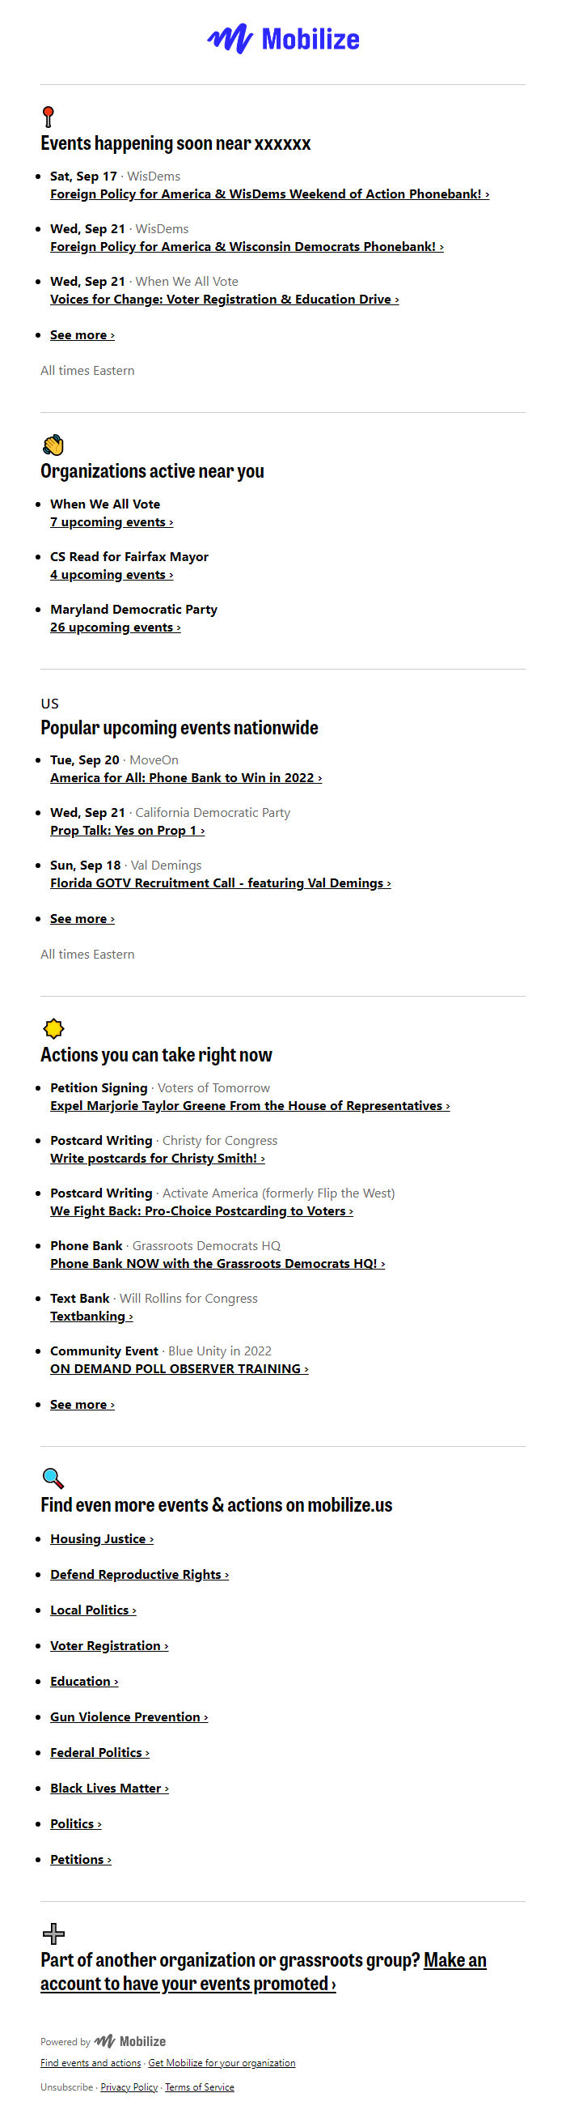Click the 'California Democratic Party' organizer text
The image size is (566, 2110).
tap(213, 812)
